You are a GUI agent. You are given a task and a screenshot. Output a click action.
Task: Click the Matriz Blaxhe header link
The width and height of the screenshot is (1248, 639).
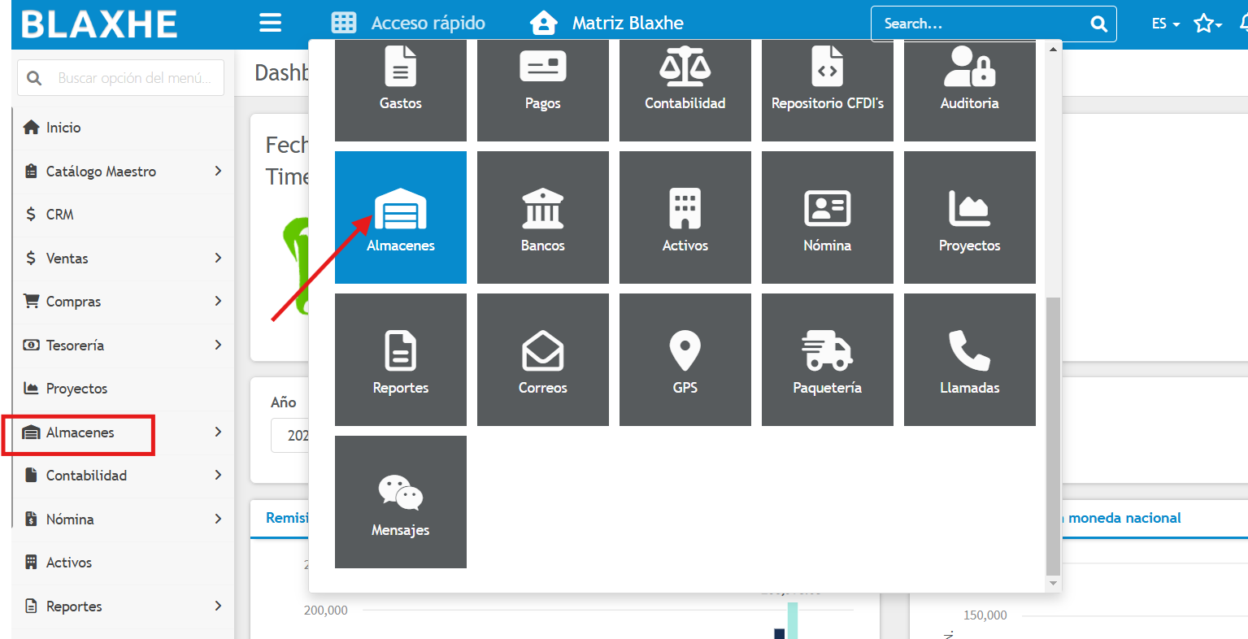[628, 23]
